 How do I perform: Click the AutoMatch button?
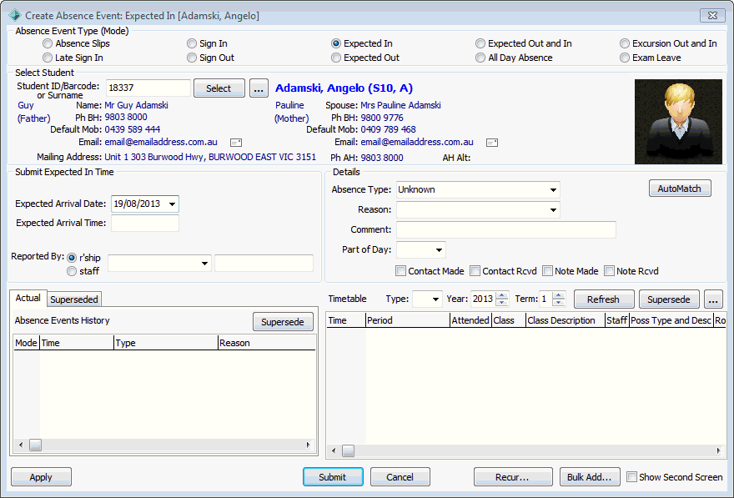pos(680,189)
